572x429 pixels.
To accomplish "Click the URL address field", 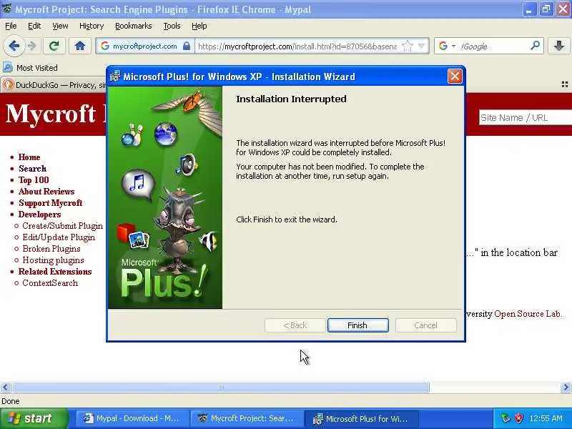I will [297, 46].
